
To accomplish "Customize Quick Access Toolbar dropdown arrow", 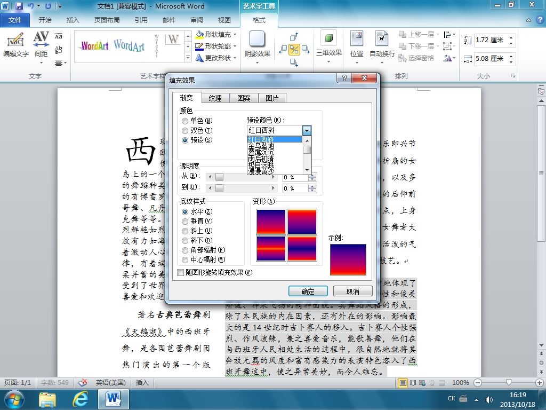I will tap(60, 6).
